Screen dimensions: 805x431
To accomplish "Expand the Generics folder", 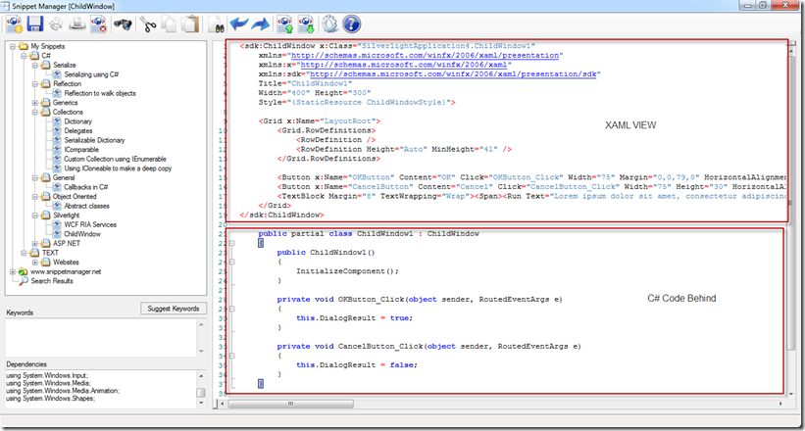I will [35, 103].
